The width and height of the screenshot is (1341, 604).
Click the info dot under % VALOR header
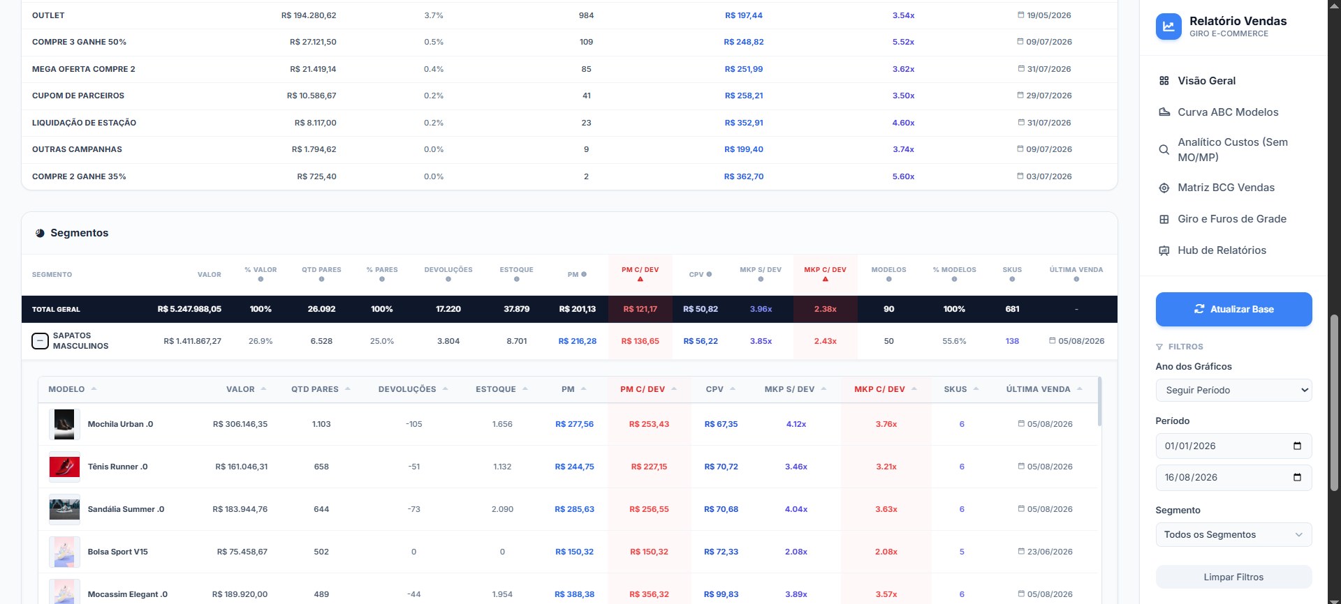pyautogui.click(x=261, y=279)
